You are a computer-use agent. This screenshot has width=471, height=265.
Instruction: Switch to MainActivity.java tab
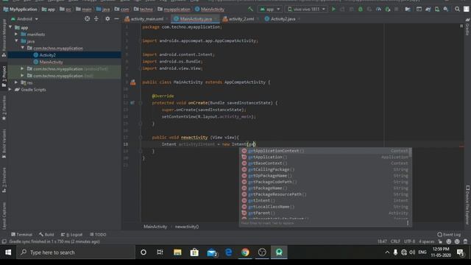coord(196,19)
